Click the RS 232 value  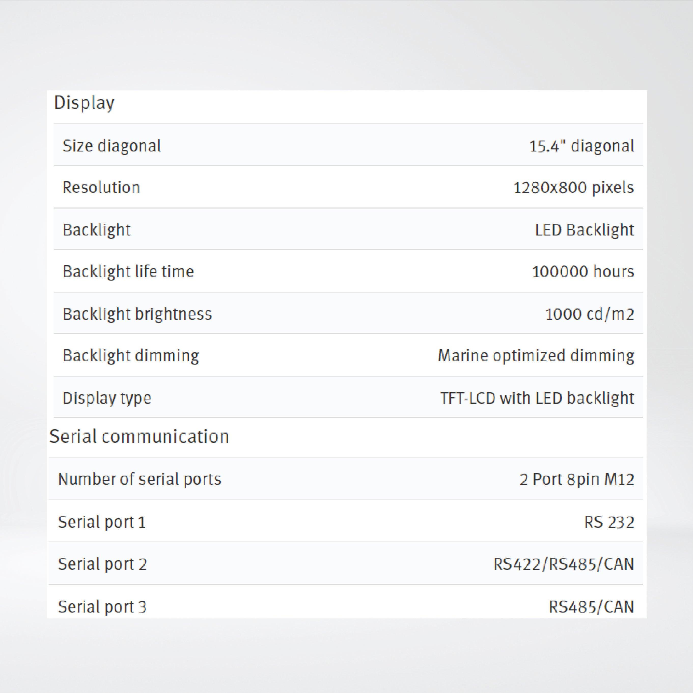pyautogui.click(x=609, y=522)
